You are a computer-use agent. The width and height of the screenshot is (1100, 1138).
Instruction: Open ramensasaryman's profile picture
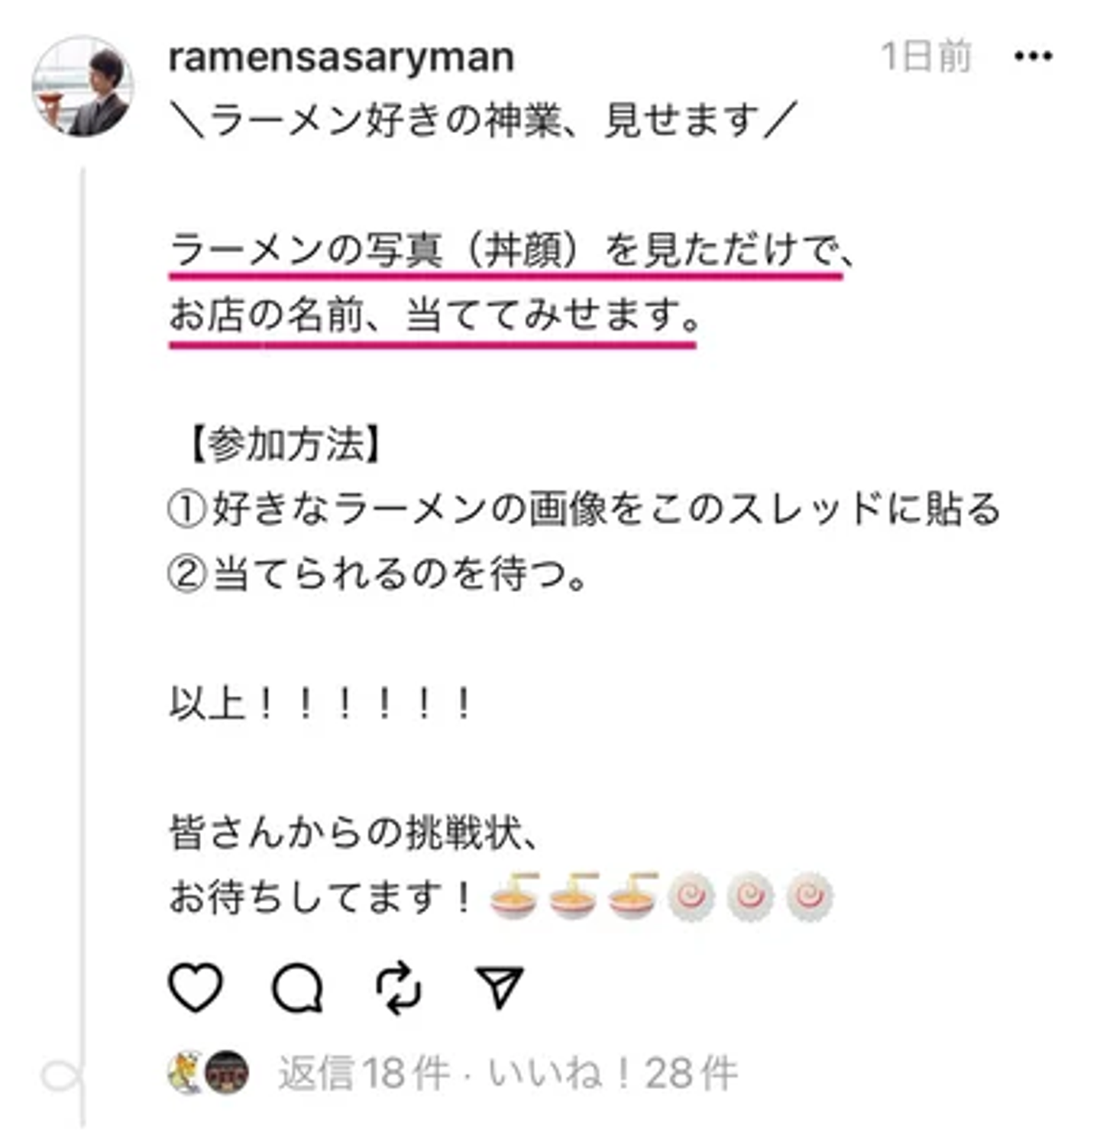point(82,86)
